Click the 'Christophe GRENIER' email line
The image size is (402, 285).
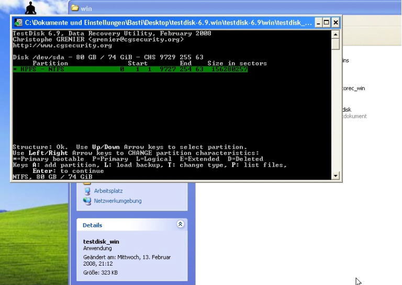[x=98, y=39]
